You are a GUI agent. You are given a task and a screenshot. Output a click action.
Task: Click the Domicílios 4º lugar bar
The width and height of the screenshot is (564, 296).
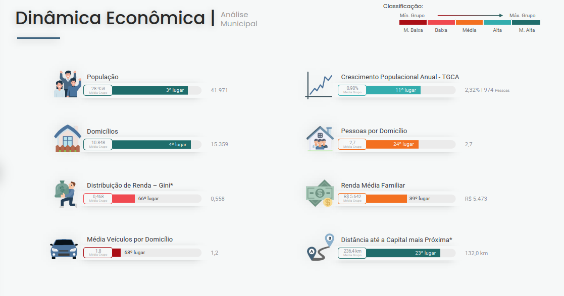click(151, 145)
